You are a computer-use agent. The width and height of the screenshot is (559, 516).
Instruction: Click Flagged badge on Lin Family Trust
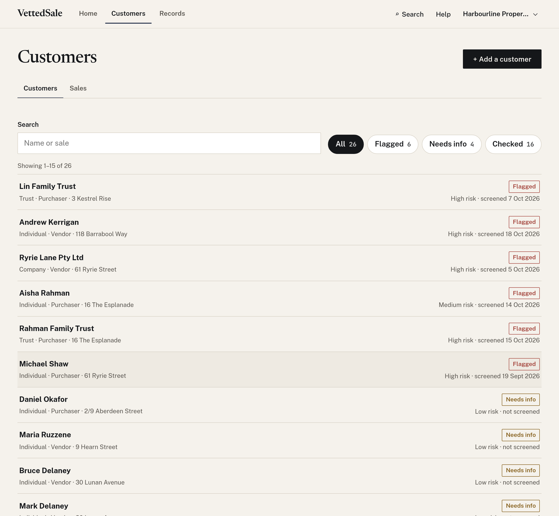click(x=524, y=186)
